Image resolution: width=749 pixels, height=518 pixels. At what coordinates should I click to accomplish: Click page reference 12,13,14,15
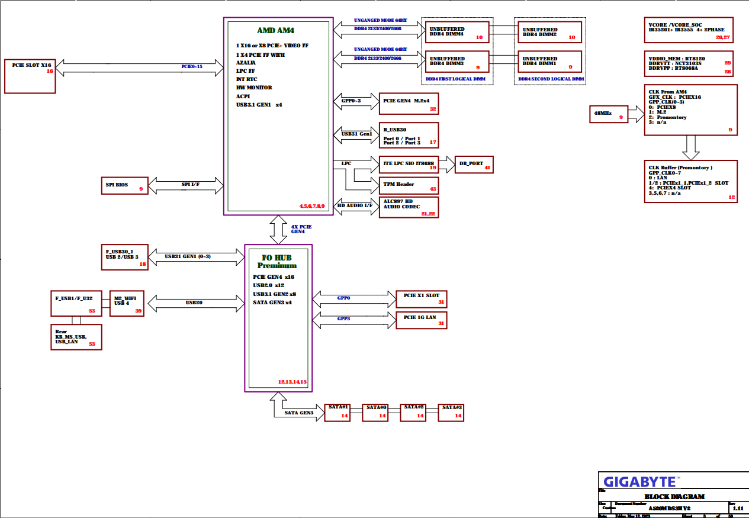[292, 382]
